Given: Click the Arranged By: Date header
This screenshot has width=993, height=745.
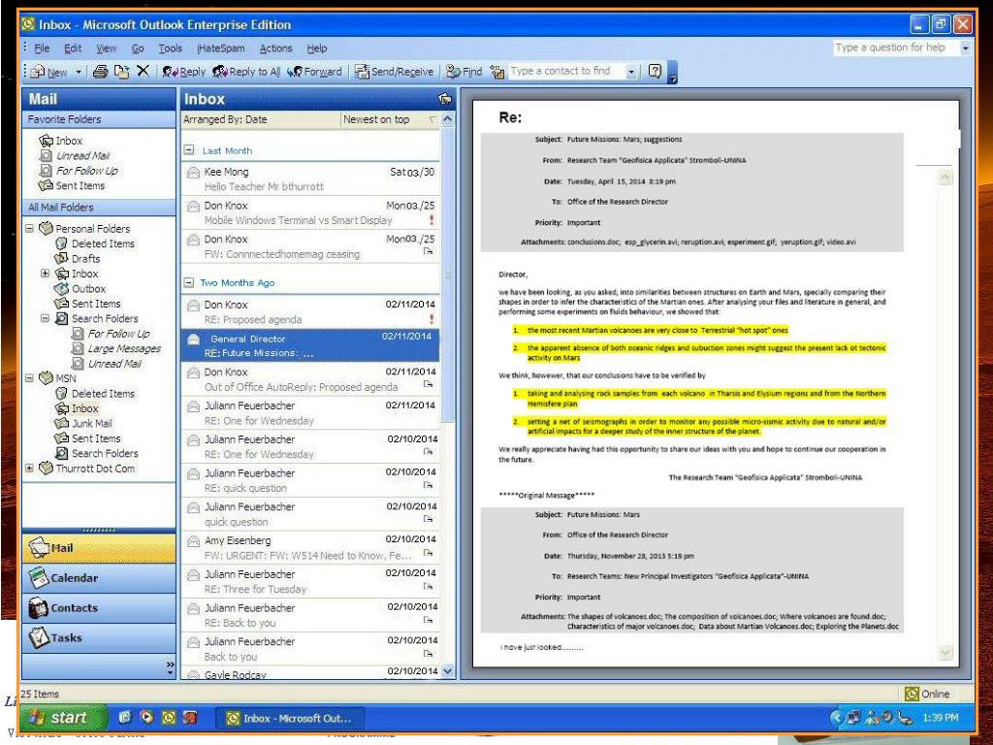Looking at the screenshot, I should 260,119.
